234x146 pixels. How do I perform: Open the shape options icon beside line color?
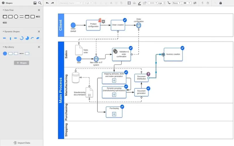click(x=144, y=3)
